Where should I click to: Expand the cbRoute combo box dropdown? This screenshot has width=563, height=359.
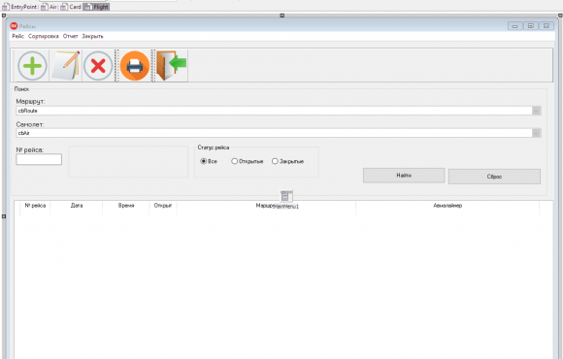coord(536,111)
